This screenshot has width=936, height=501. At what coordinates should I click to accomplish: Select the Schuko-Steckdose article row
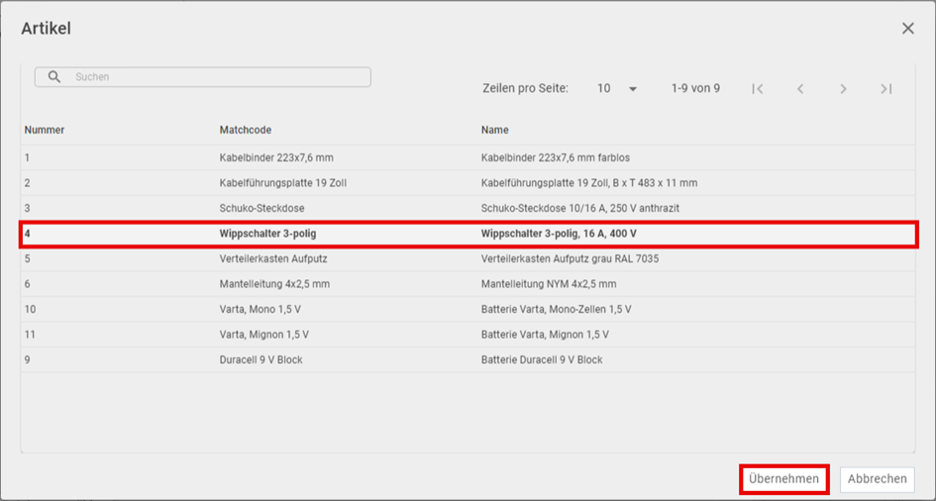[x=468, y=208]
